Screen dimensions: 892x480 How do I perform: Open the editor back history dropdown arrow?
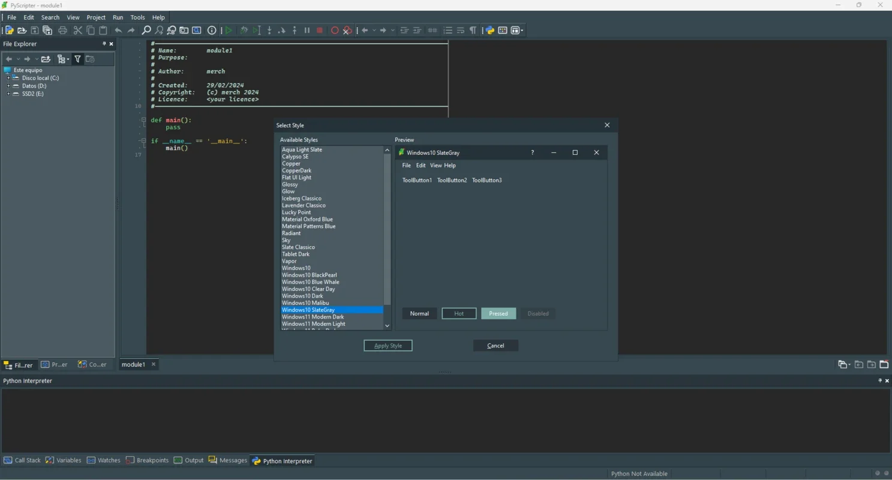point(374,31)
